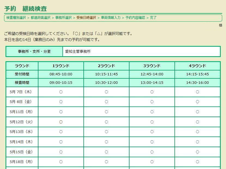
Task: Select 2ラウンド slot on 5月11日(月)
Action: [106, 112]
